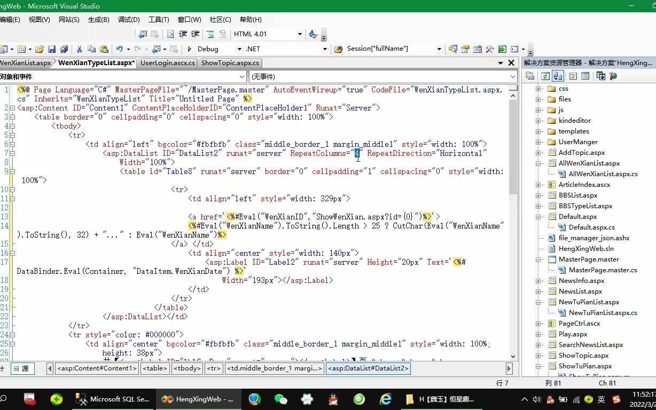Image resolution: width=656 pixels, height=410 pixels.
Task: Select the asp:DataList#DataList2 breadcrumb button
Action: click(x=368, y=368)
